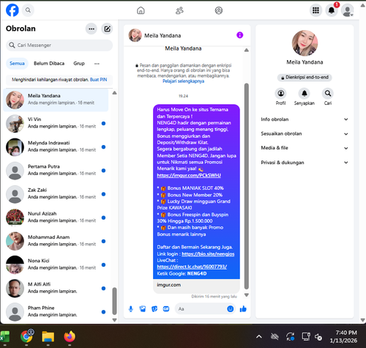Open the Melynda Indrawati chat row

coord(56,147)
